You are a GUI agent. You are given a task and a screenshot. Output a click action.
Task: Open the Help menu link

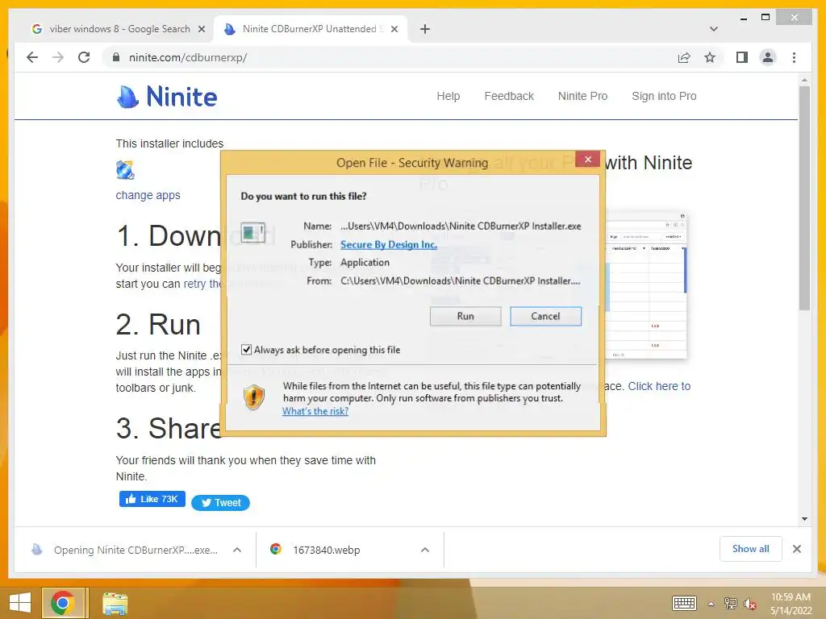(x=448, y=96)
